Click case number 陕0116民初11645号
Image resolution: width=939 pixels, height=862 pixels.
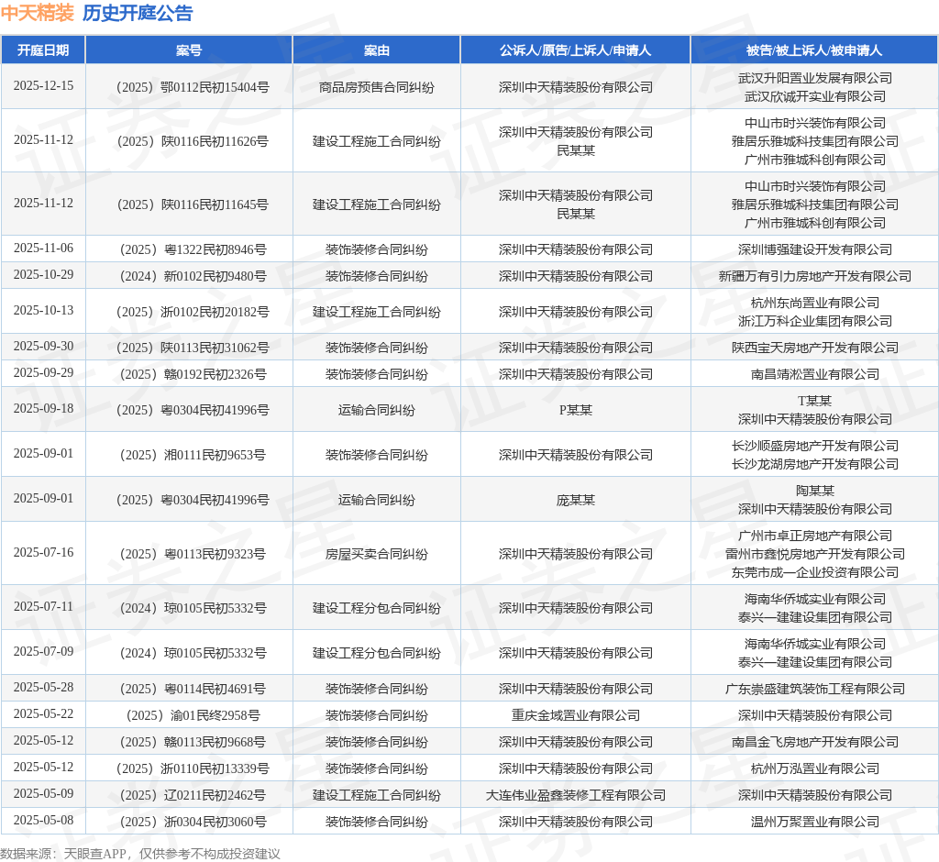(193, 204)
